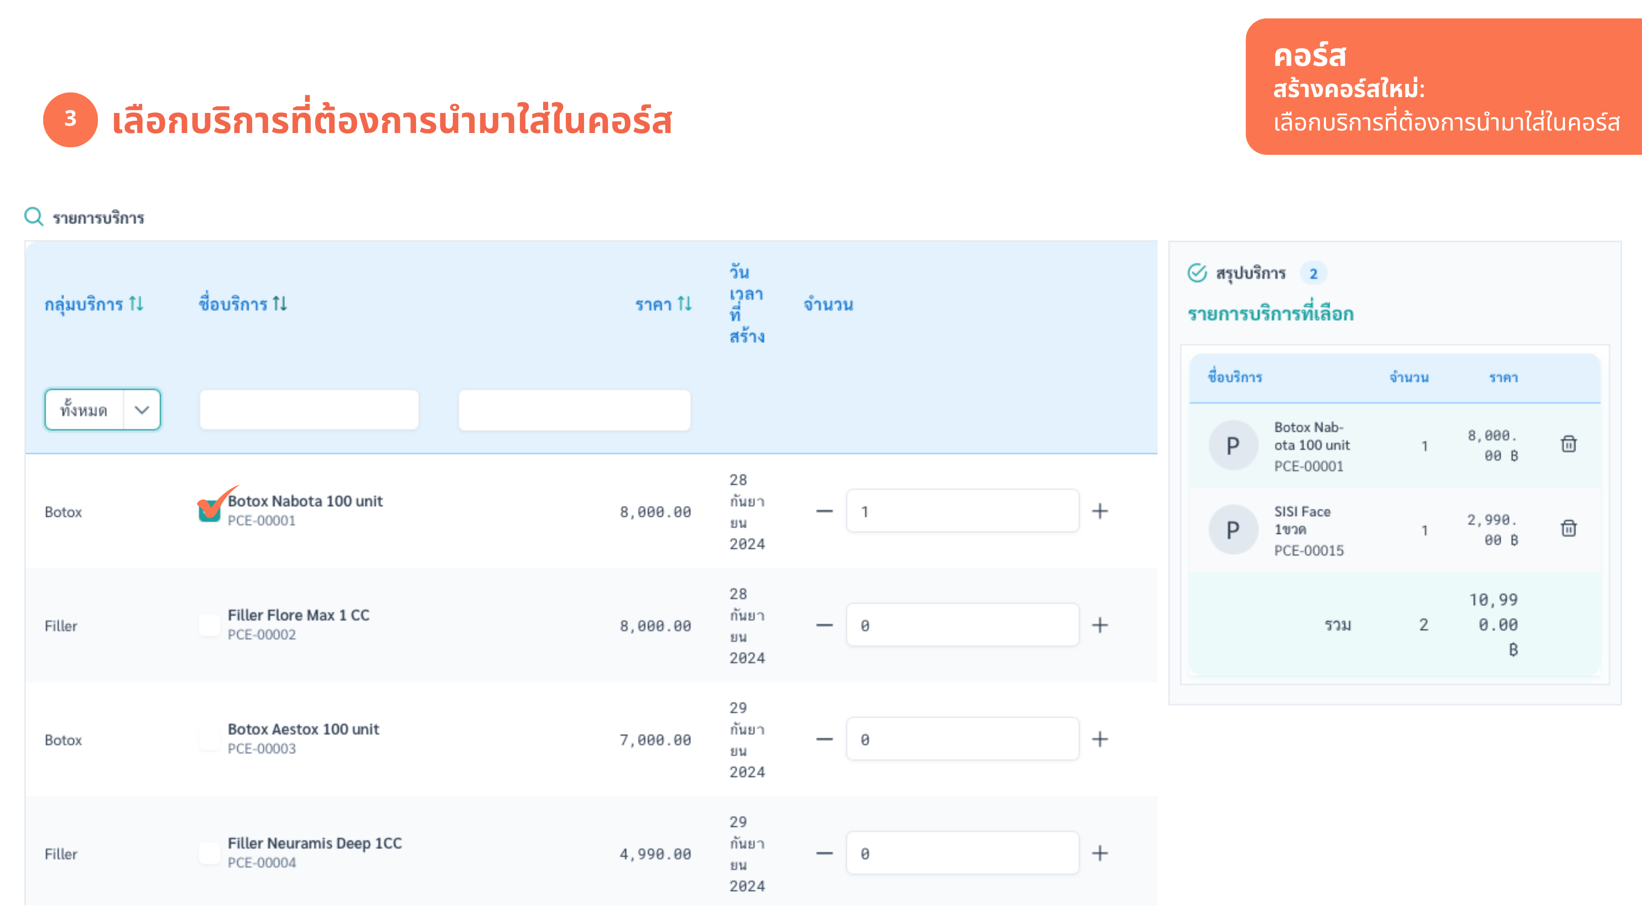Check the Botox Aestox 100 unit checkbox
This screenshot has height=924, width=1642.
209,739
